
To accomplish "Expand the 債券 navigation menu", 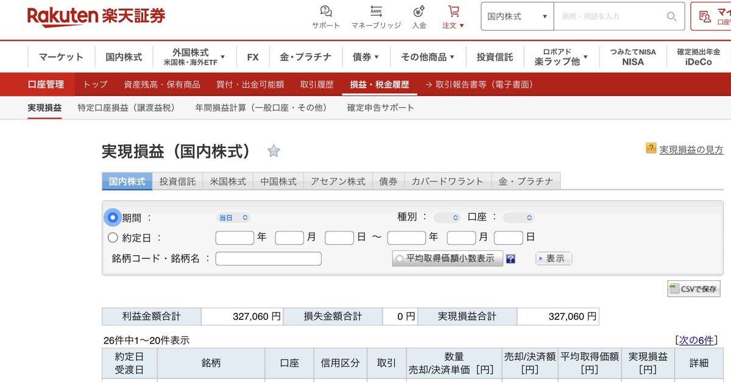I will click(365, 57).
